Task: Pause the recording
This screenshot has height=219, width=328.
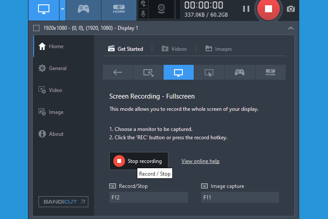Action: [x=246, y=9]
